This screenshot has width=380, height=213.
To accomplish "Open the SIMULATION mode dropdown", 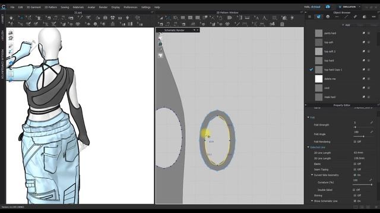I will pyautogui.click(x=350, y=7).
